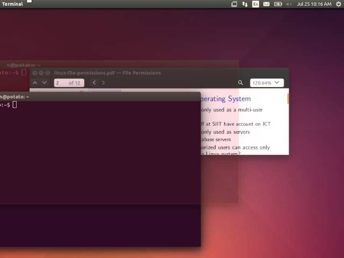
Task: Open the muted sound volume indicator
Action: point(289,4)
